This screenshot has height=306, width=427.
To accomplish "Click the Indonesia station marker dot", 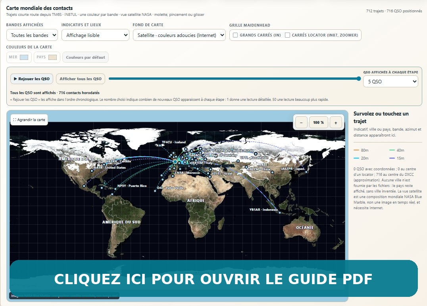I will (x=280, y=213).
